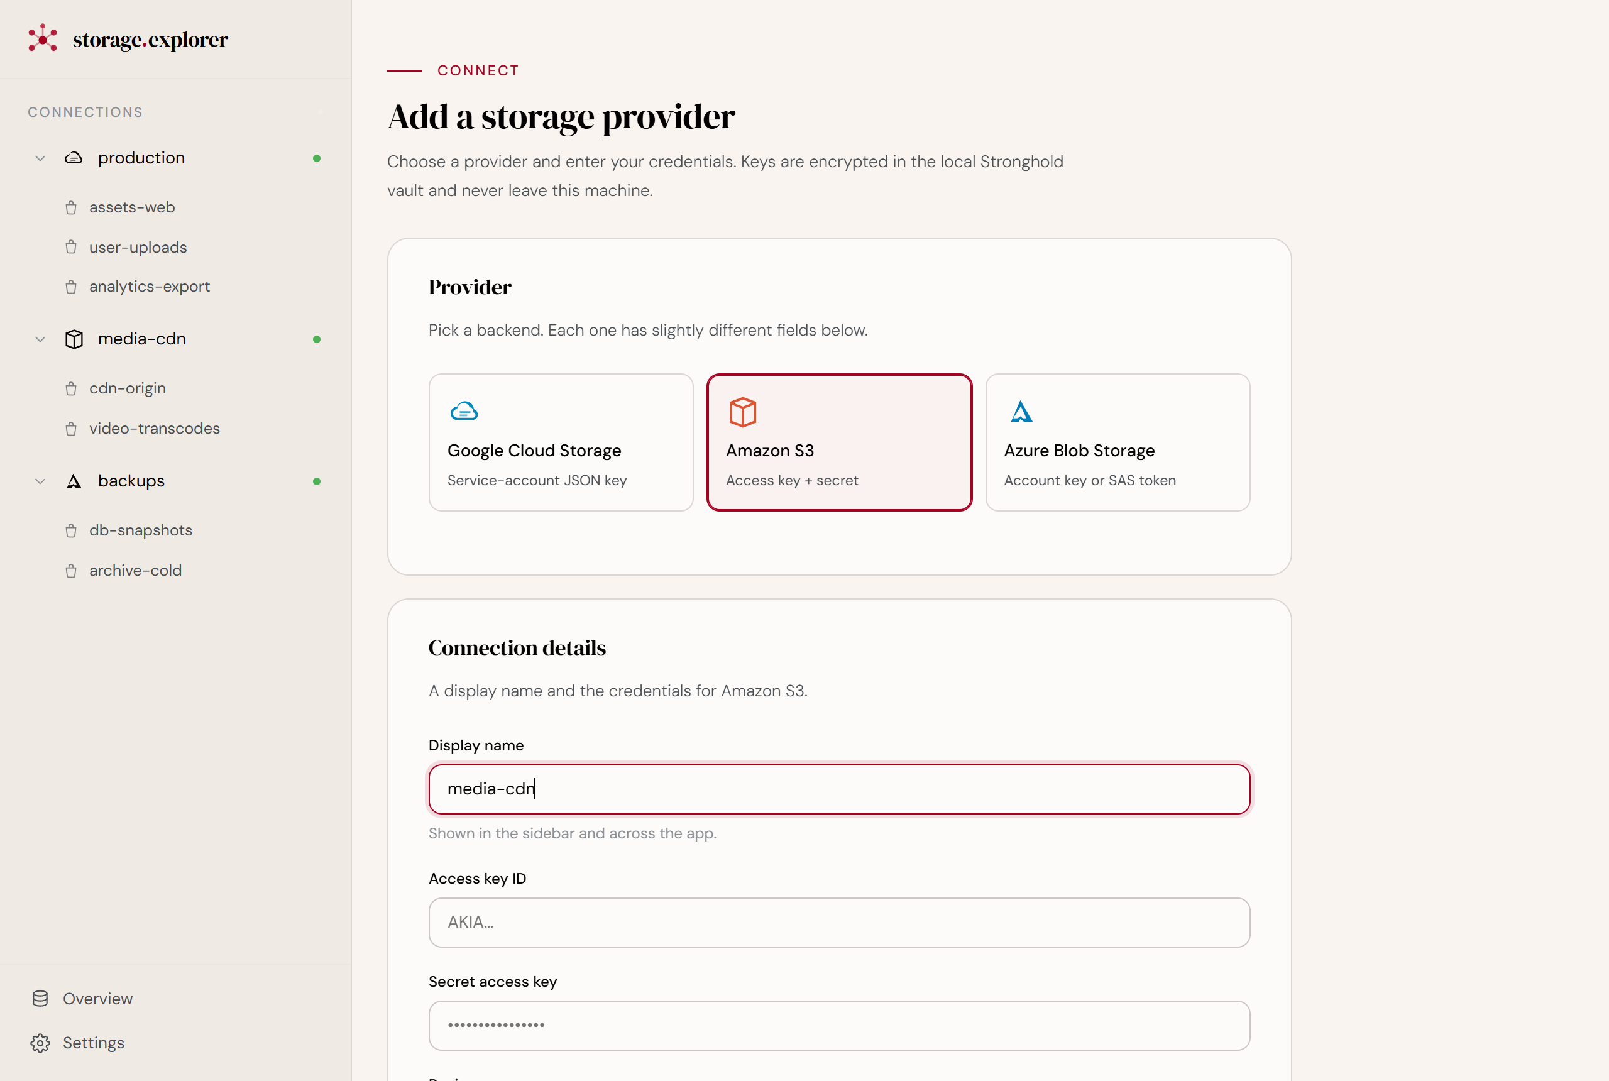Collapse the production connection chevron
The width and height of the screenshot is (1609, 1081).
click(40, 158)
